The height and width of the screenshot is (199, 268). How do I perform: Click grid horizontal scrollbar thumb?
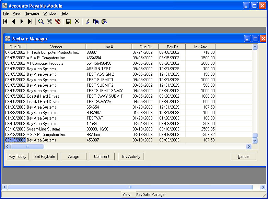[27, 147]
